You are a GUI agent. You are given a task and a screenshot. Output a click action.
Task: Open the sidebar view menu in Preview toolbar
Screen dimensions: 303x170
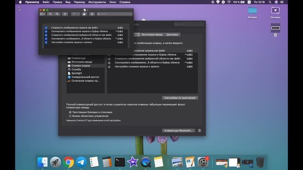(x=43, y=14)
